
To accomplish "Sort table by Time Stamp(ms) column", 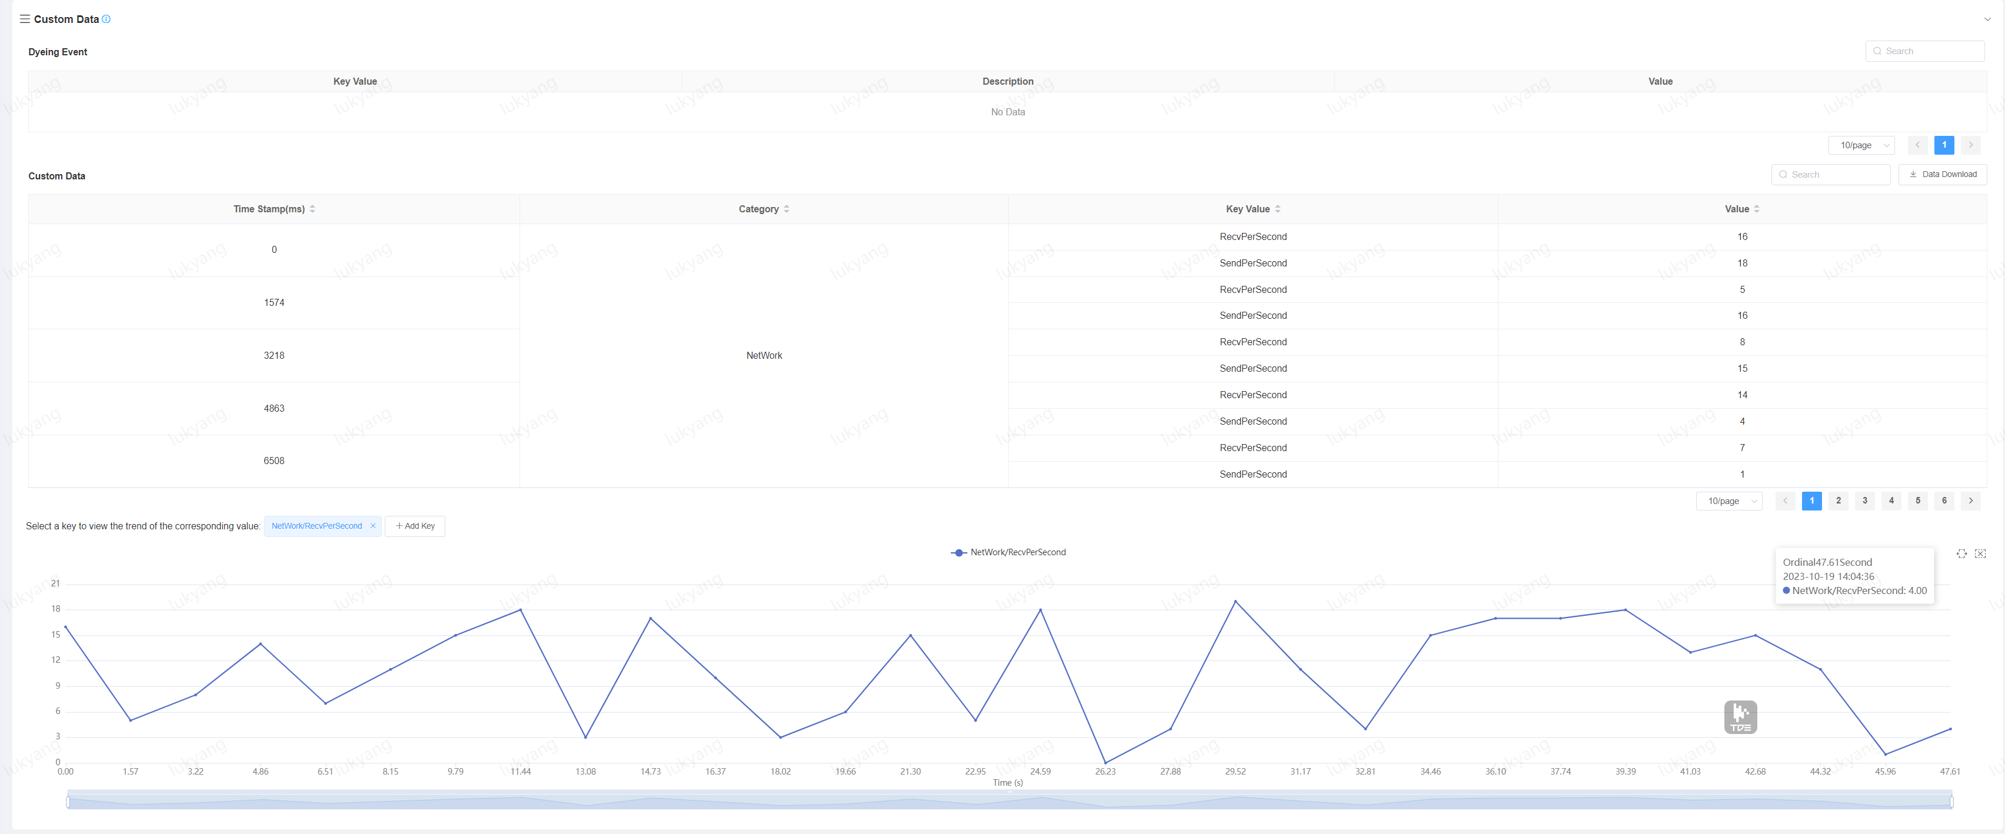I will [x=312, y=209].
